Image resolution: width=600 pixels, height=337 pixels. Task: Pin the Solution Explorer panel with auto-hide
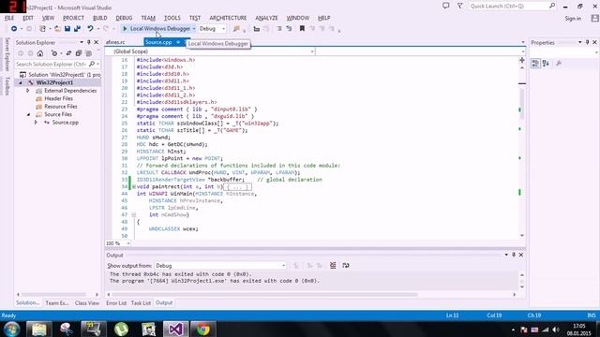click(89, 42)
